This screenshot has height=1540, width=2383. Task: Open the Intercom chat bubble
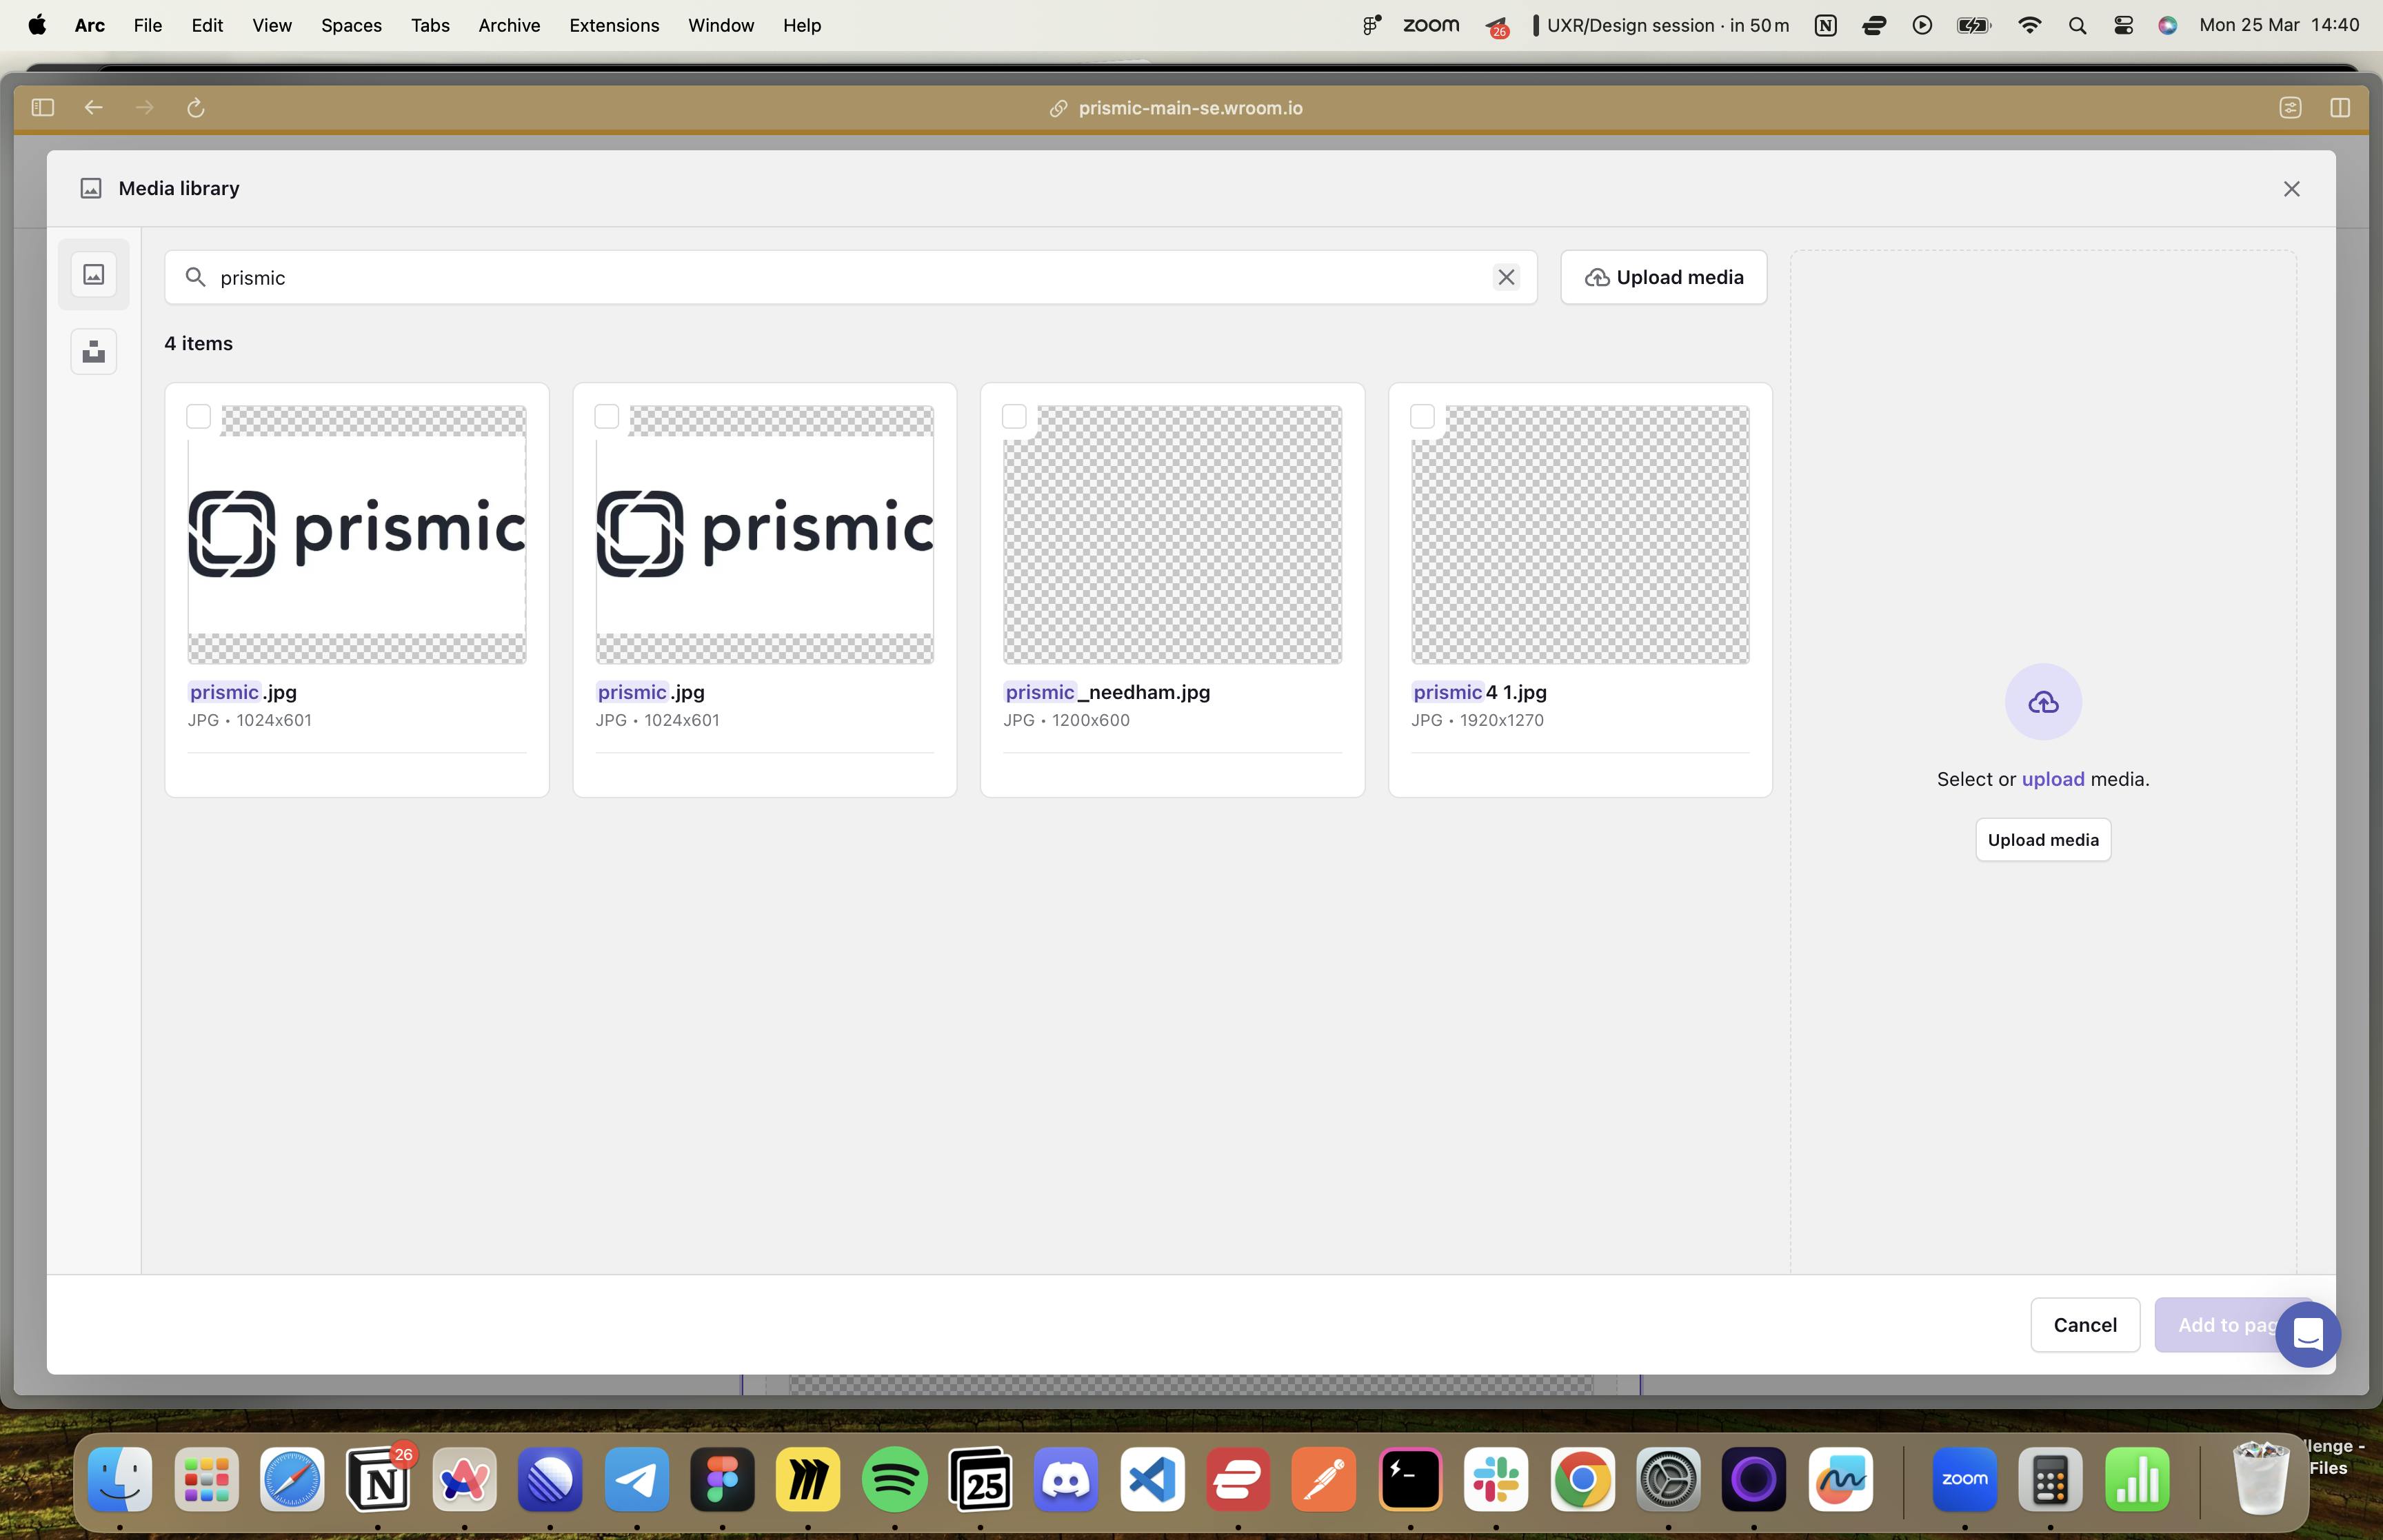2308,1334
